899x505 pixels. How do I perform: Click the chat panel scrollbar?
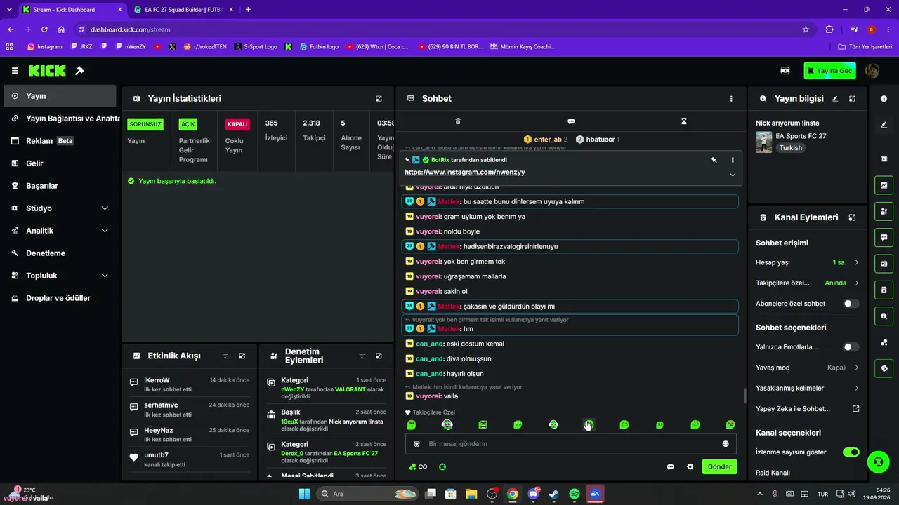pyautogui.click(x=744, y=396)
